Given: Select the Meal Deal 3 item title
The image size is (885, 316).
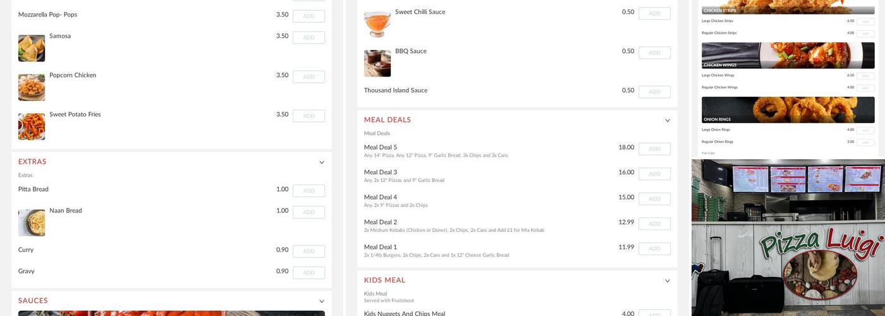Looking at the screenshot, I should point(381,173).
